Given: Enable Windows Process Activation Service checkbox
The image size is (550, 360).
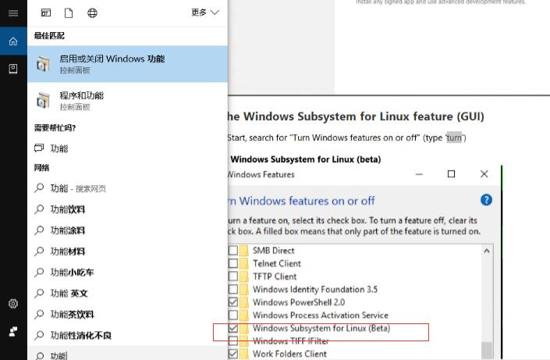Looking at the screenshot, I should pyautogui.click(x=233, y=315).
